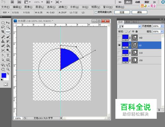Image resolution: width=165 pixels, height=127 pixels.
Task: Open blend mode dropdown showing 正常
Action: pos(129,26)
